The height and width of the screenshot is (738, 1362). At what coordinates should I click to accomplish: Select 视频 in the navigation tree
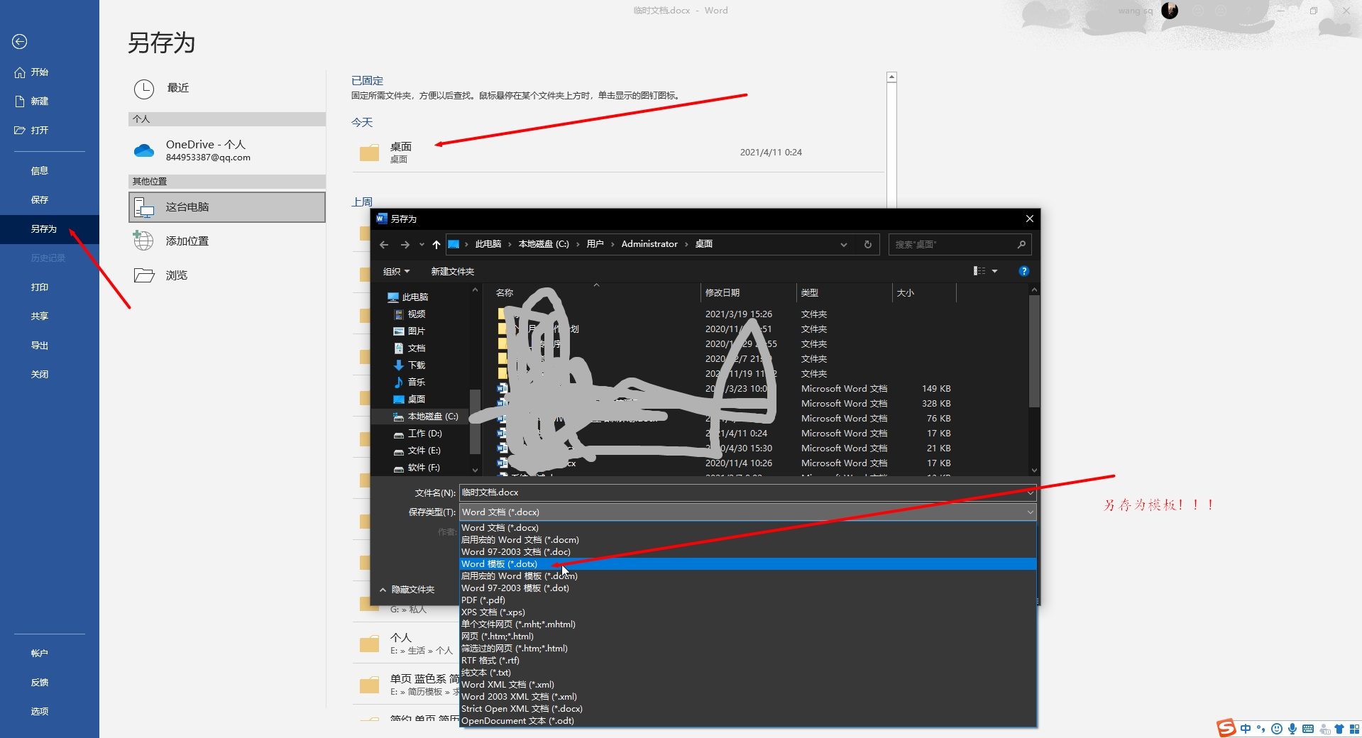(x=410, y=314)
